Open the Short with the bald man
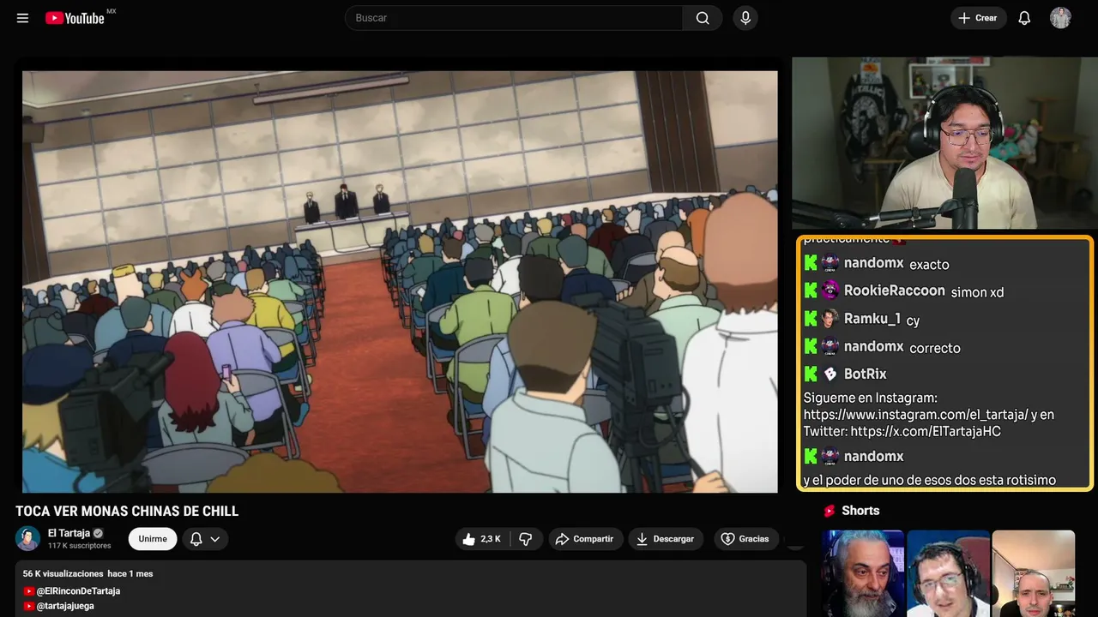The width and height of the screenshot is (1098, 617). [1034, 573]
